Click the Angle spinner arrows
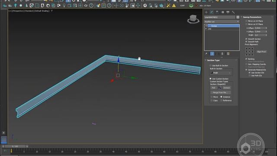The width and height of the screenshot is (277, 156). 266,35
